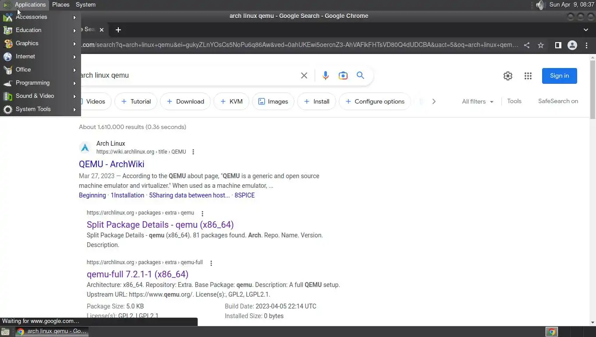Click the date and time clock
The width and height of the screenshot is (596, 337).
pyautogui.click(x=571, y=5)
